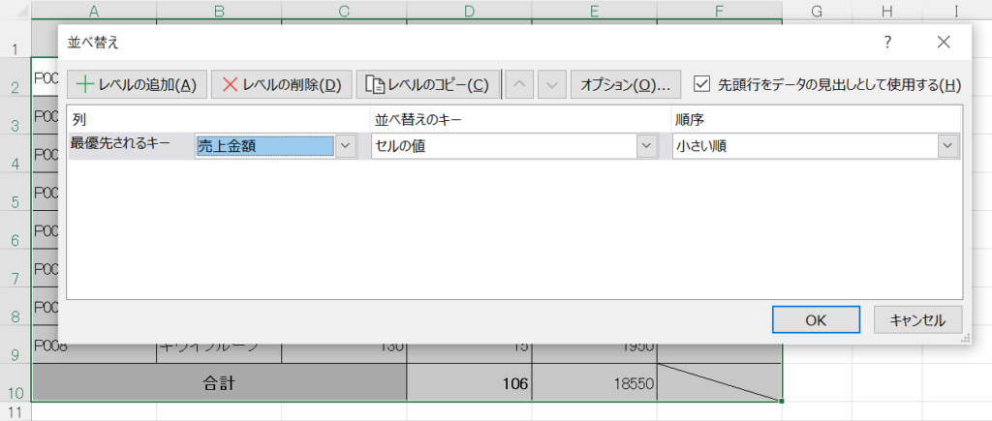Click the 合計 merged cell
Image resolution: width=992 pixels, height=421 pixels.
(x=219, y=383)
